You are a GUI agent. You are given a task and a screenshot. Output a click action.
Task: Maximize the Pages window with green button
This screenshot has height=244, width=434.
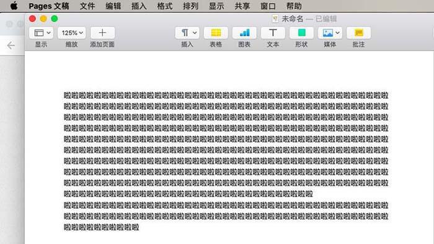(55, 19)
